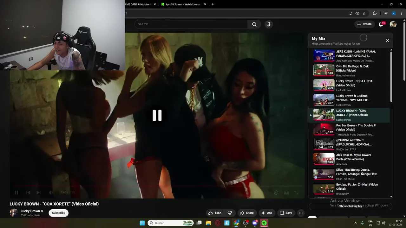This screenshot has height=228, width=406.
Task: Click the install app icon in address bar
Action: tap(350, 13)
